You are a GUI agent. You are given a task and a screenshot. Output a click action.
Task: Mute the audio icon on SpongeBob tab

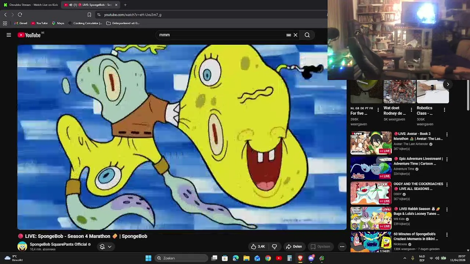(70, 5)
